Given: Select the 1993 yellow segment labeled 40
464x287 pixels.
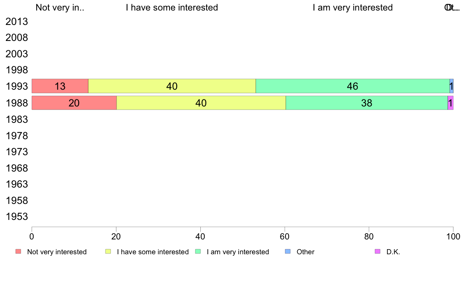Looking at the screenshot, I should (x=172, y=86).
